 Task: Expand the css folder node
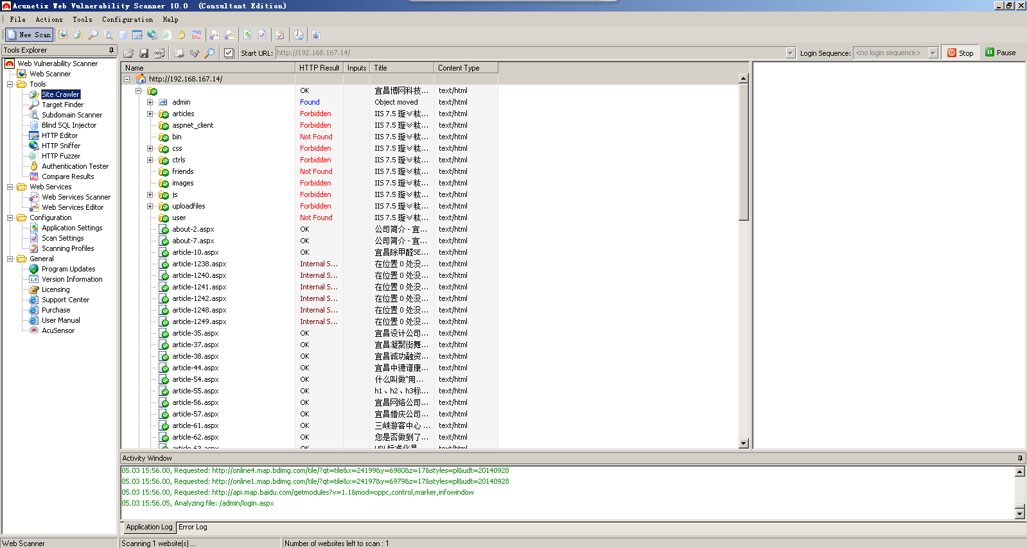[x=150, y=148]
